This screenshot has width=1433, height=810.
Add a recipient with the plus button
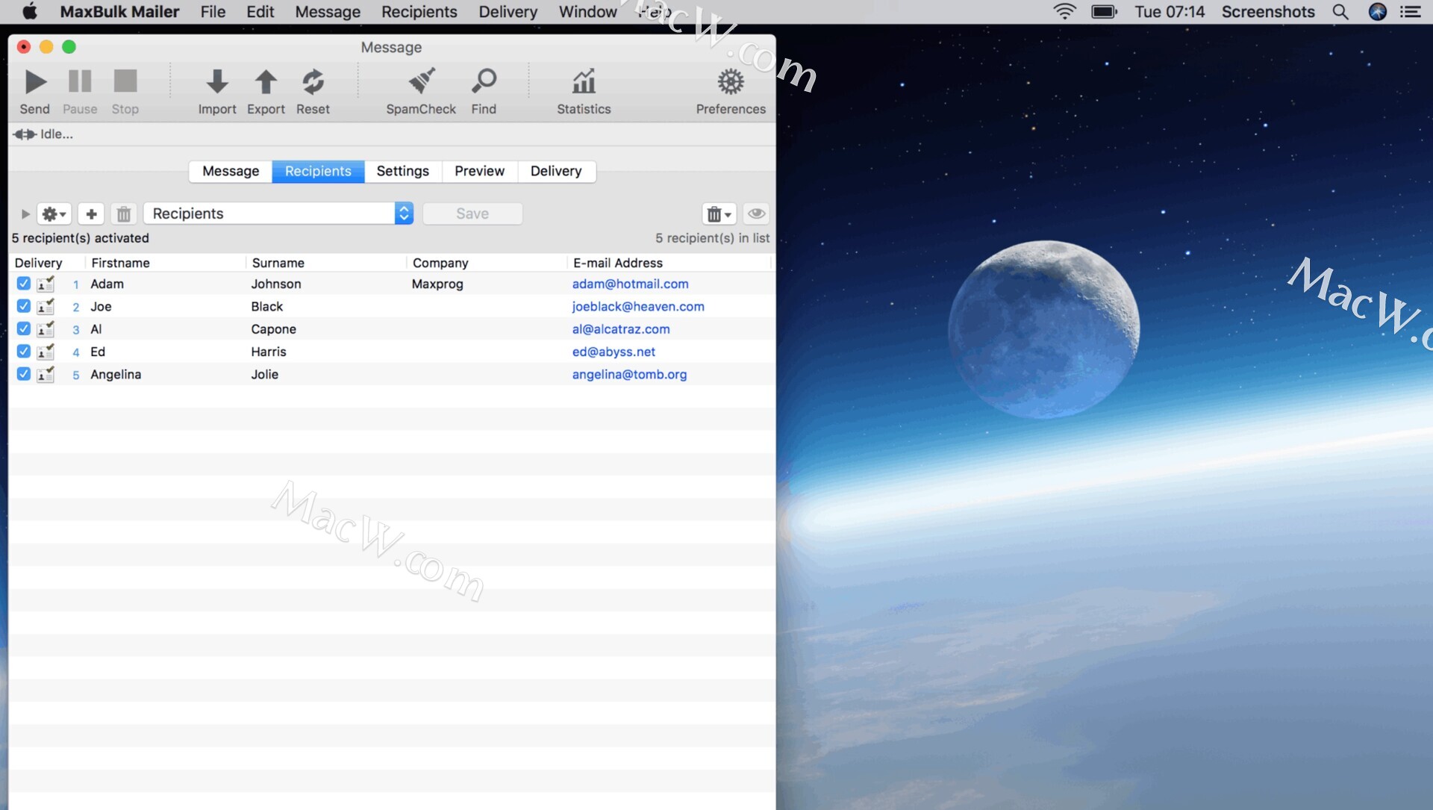(x=91, y=214)
